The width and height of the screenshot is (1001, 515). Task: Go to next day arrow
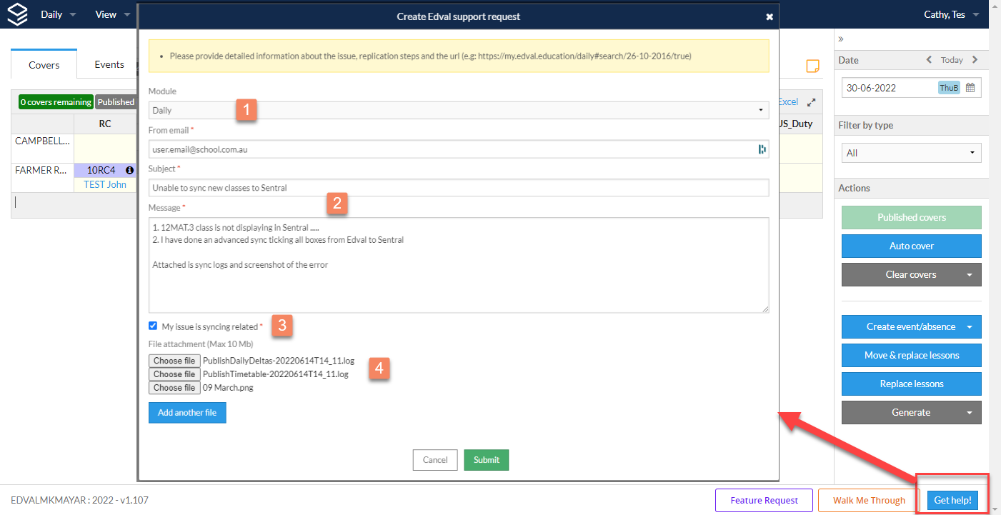click(x=975, y=60)
